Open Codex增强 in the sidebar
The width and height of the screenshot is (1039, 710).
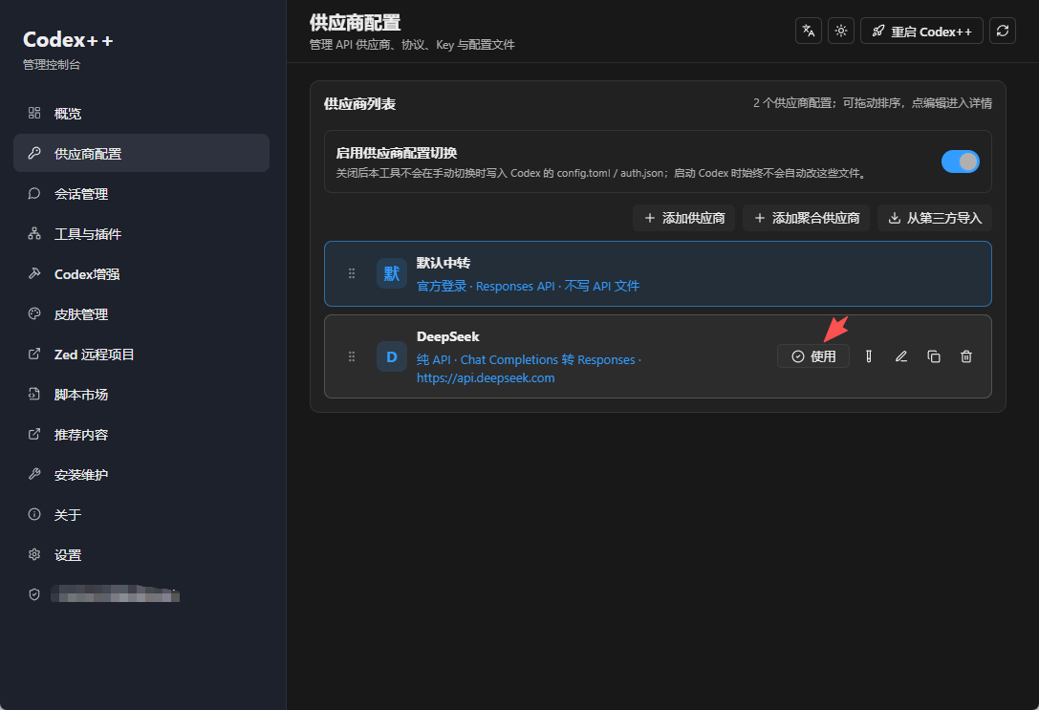tap(141, 273)
